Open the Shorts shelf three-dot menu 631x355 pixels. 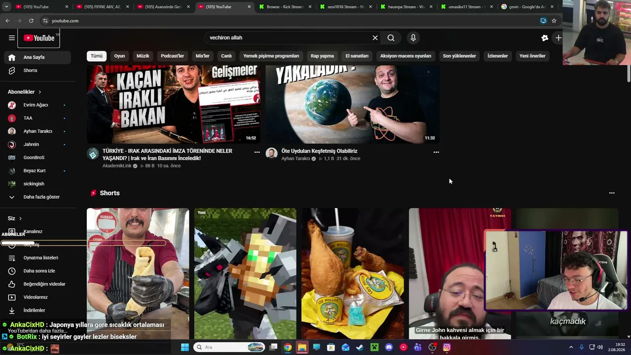pos(612,193)
